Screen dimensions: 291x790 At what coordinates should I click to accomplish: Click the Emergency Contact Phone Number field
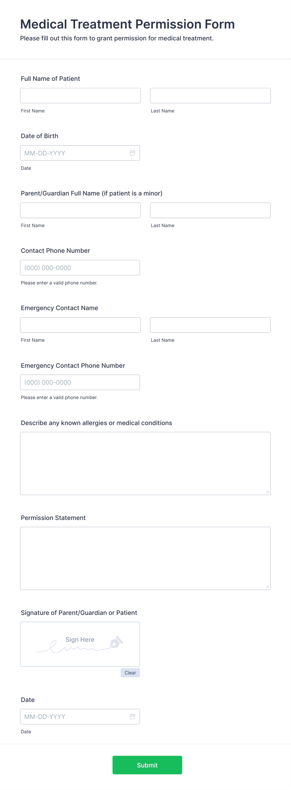tap(80, 382)
